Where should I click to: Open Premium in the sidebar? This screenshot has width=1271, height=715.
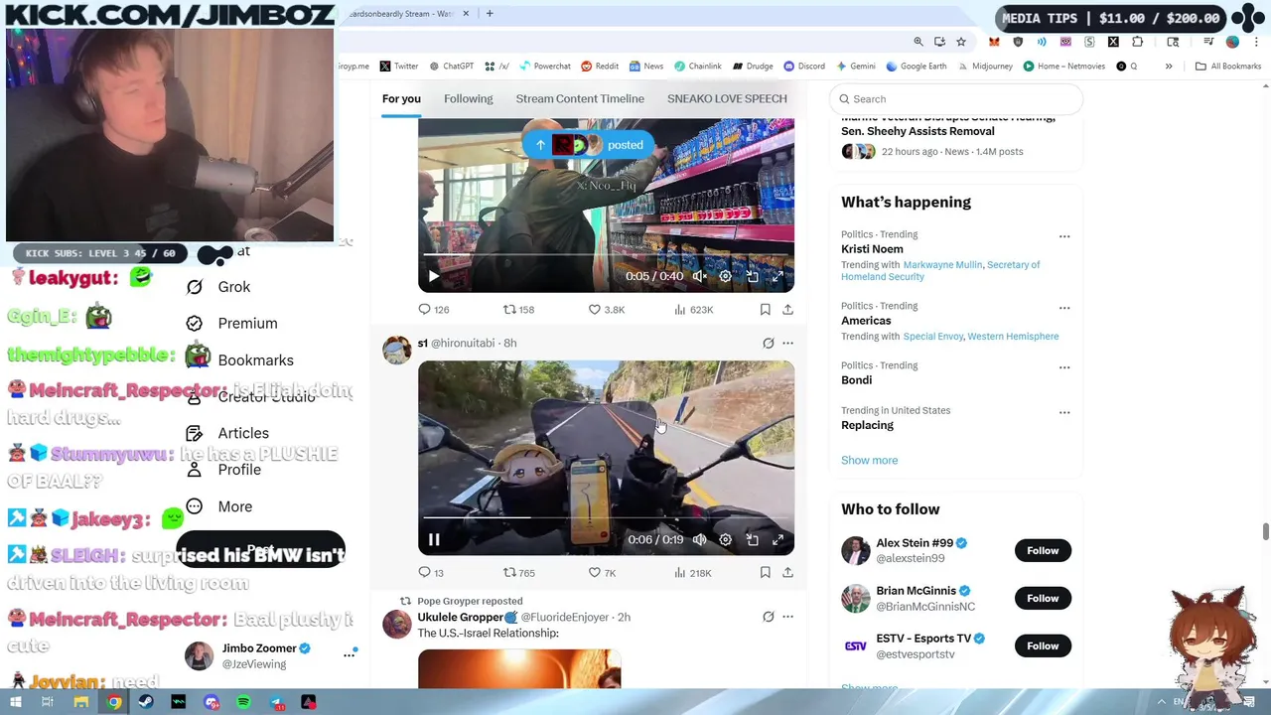click(x=232, y=324)
